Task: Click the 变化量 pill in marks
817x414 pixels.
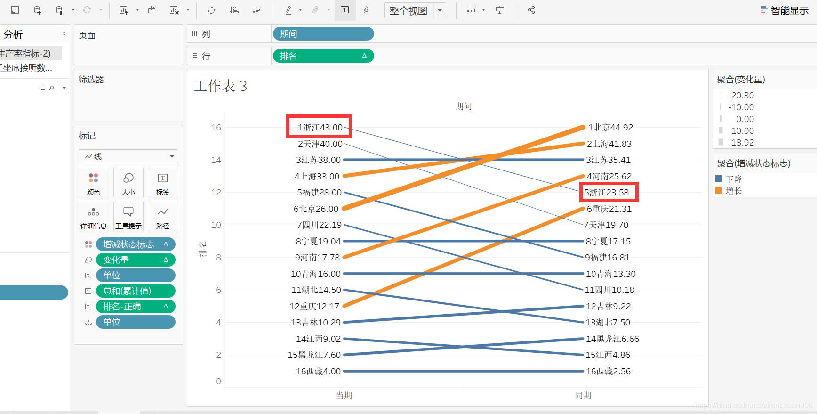Action: click(136, 260)
